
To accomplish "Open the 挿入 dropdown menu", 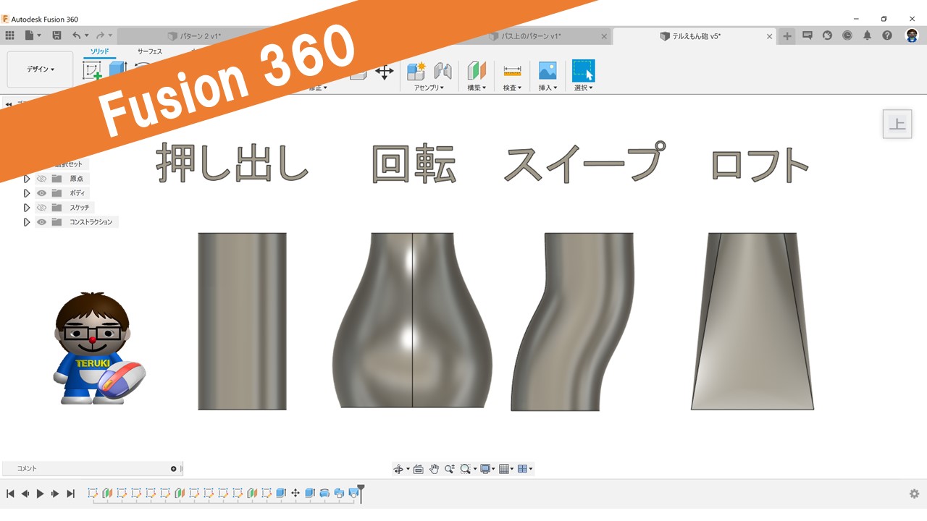I will 548,88.
